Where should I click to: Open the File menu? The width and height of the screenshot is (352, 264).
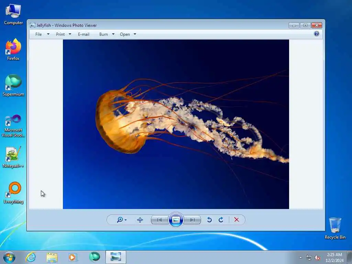[38, 34]
